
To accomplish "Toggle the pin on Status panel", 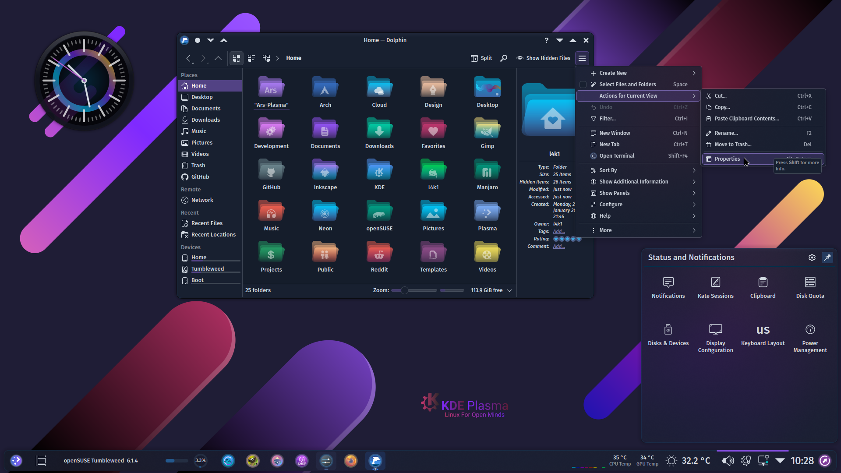I will tap(827, 258).
